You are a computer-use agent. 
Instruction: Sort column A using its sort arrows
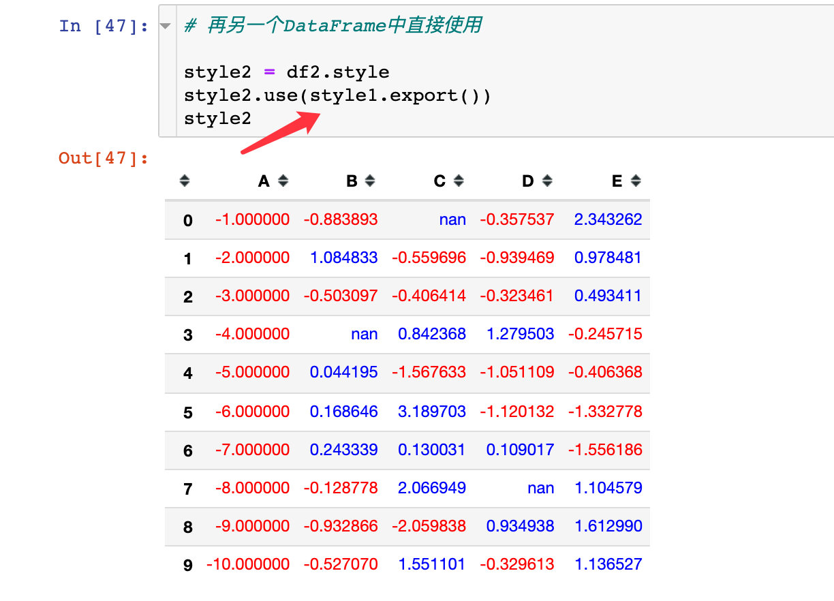click(x=283, y=181)
